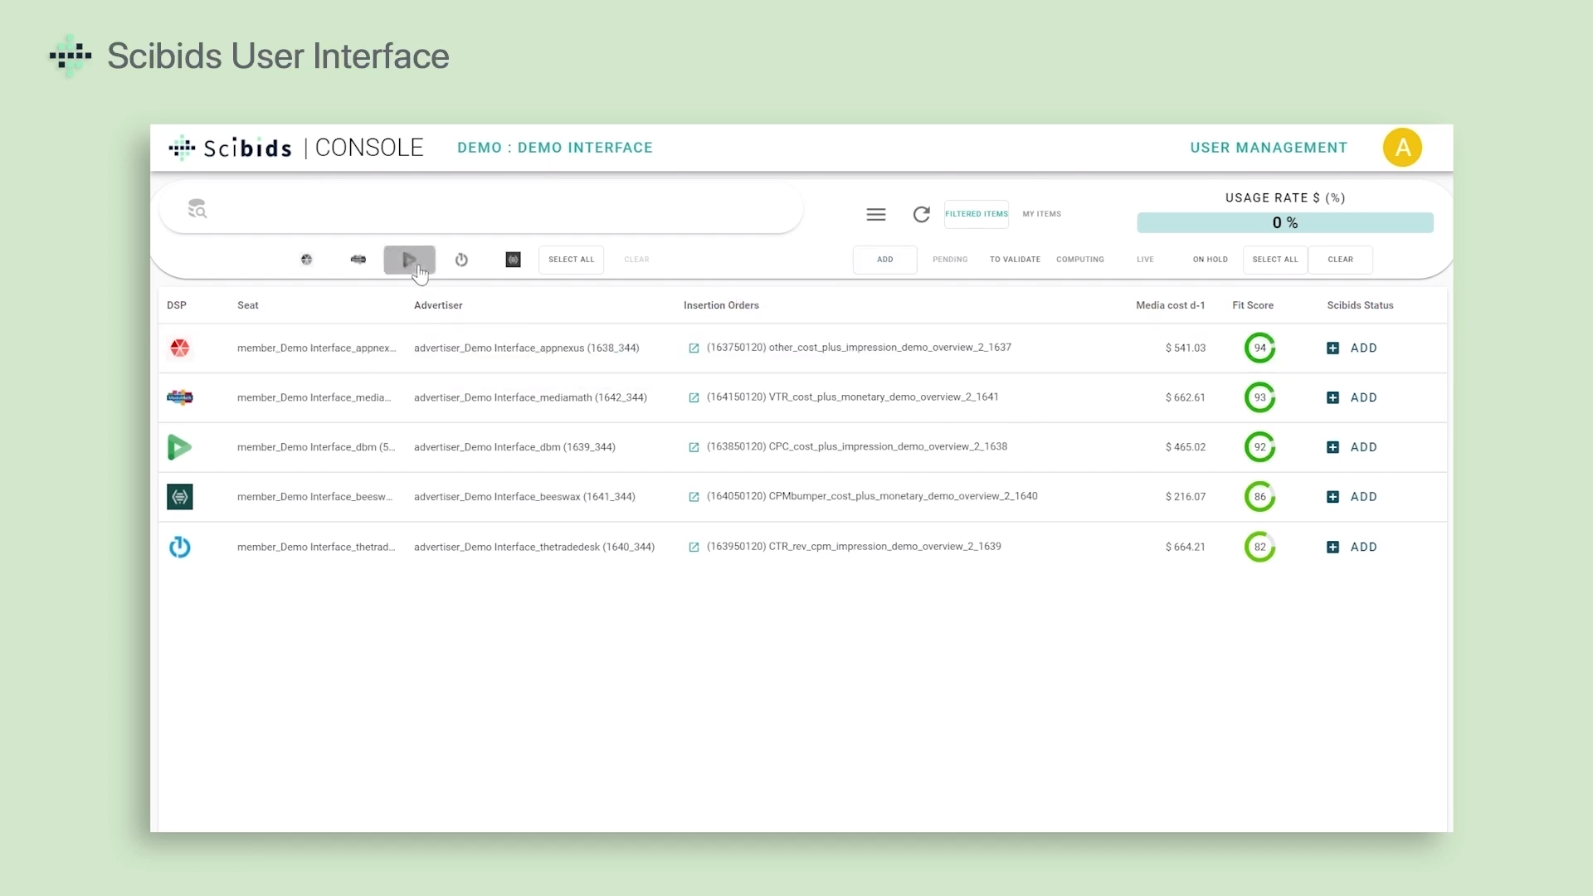Click the search input field

tap(498, 209)
